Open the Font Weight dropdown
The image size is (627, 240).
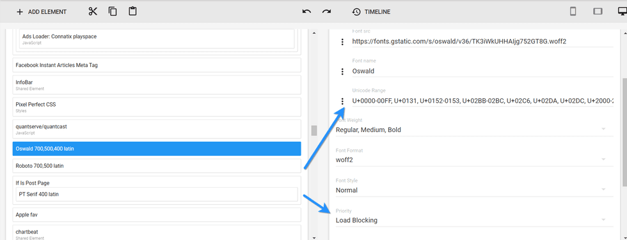[x=474, y=130]
